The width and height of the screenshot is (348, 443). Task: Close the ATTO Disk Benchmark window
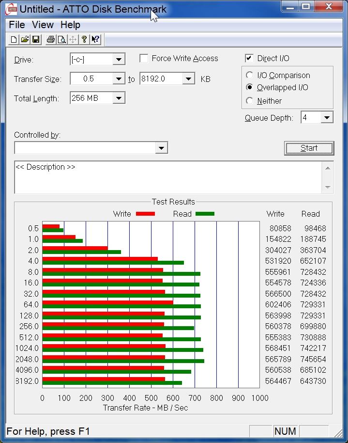click(329, 6)
